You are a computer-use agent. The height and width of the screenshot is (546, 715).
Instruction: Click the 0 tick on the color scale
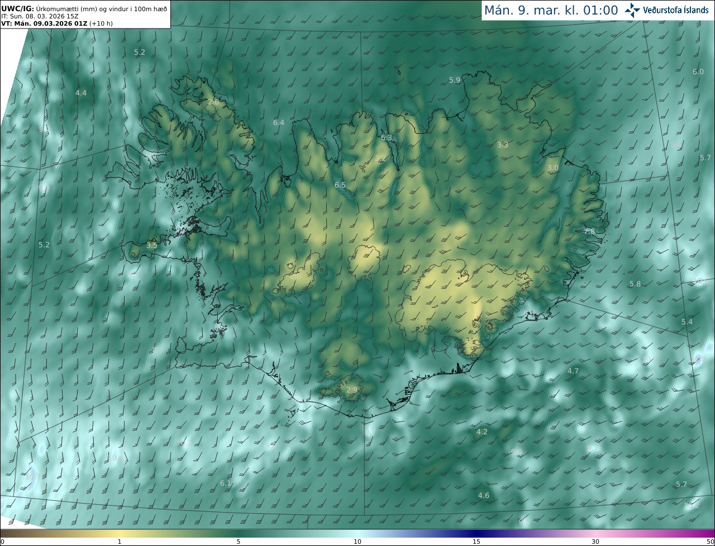[2, 542]
